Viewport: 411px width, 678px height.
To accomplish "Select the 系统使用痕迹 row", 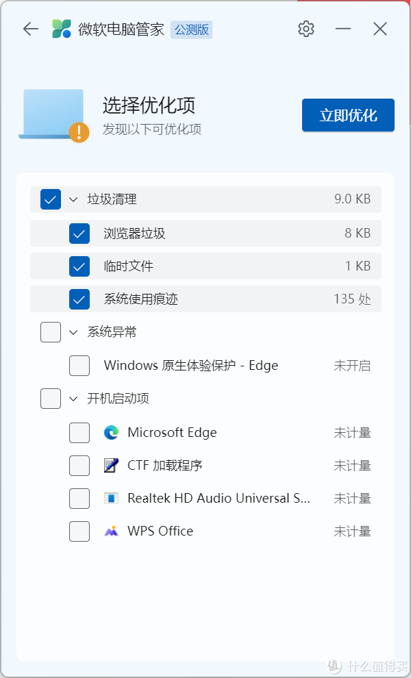I will point(206,299).
